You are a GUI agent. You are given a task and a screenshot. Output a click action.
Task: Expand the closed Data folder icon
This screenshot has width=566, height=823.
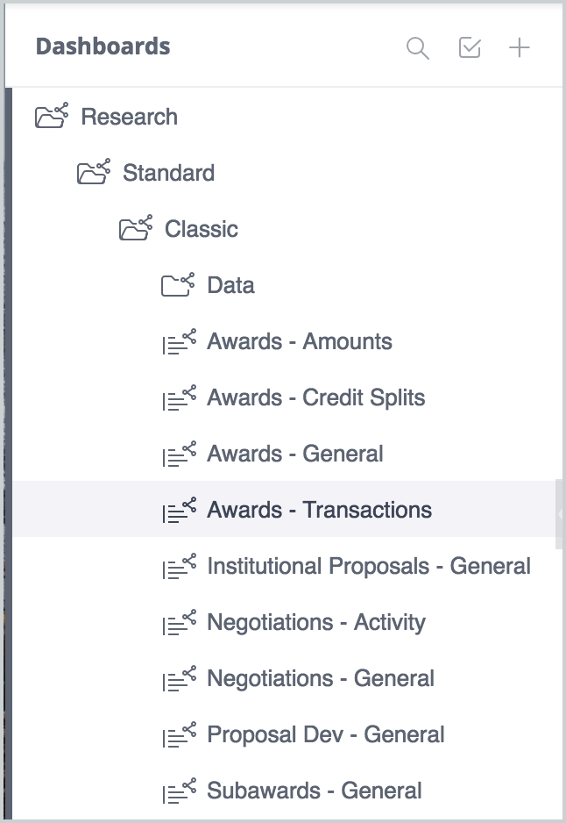coord(178,284)
